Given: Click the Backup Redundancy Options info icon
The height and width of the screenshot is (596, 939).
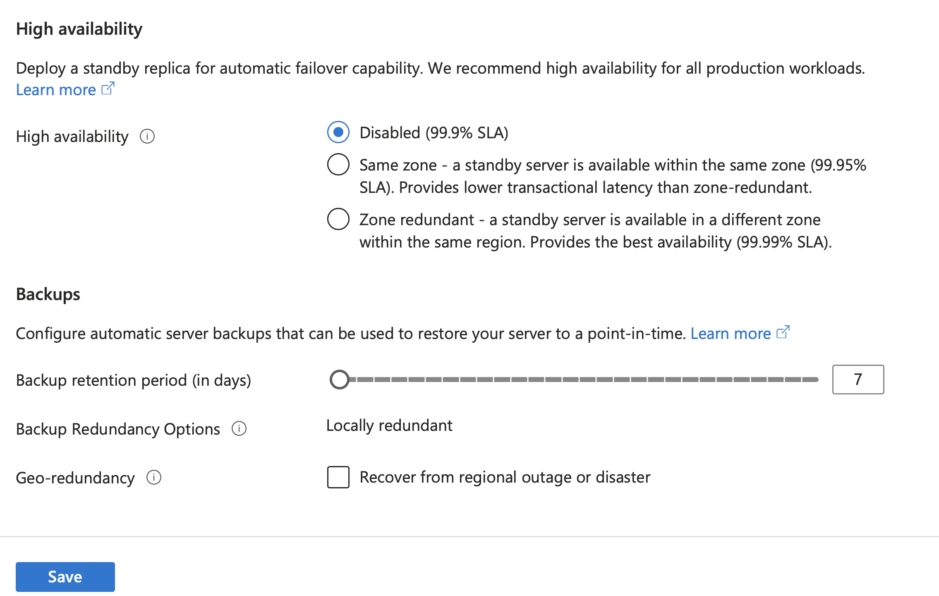Looking at the screenshot, I should [239, 429].
